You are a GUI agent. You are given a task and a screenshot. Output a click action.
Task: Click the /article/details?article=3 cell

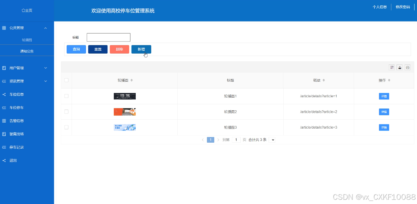[319, 128]
